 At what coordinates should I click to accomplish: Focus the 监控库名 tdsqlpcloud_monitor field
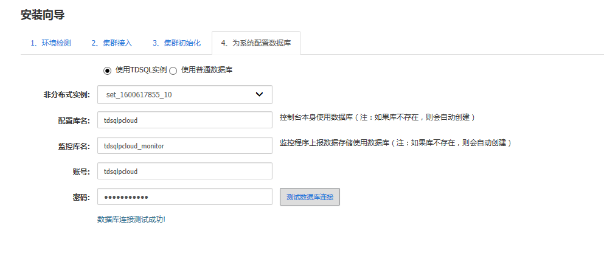(184, 146)
